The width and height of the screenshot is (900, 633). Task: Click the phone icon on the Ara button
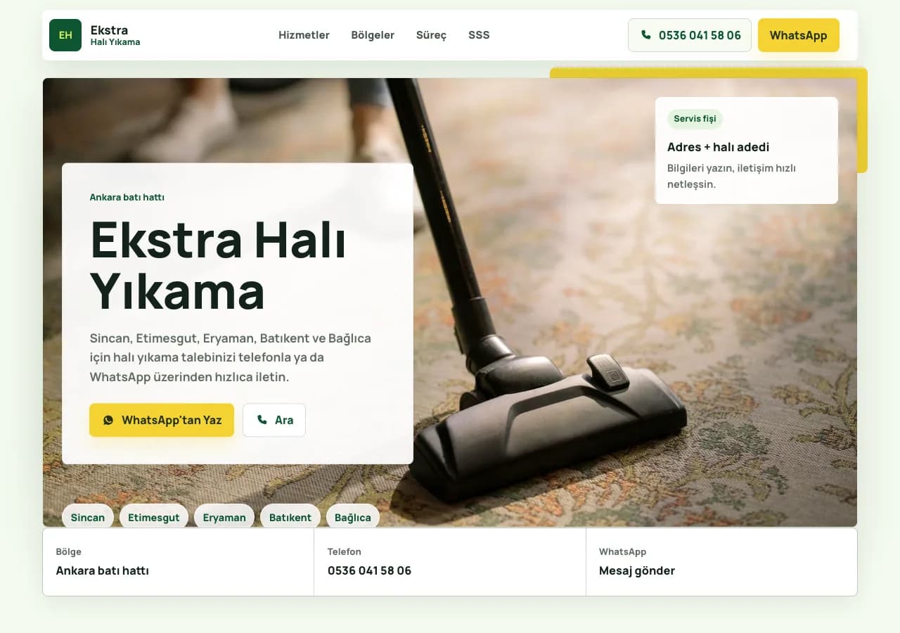tap(262, 420)
